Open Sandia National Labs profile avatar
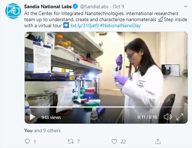Viewport: 192px width, 148px height. (x=13, y=11)
